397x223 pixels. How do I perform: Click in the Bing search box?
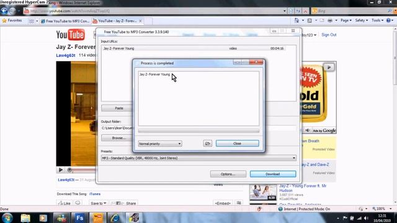(349, 11)
